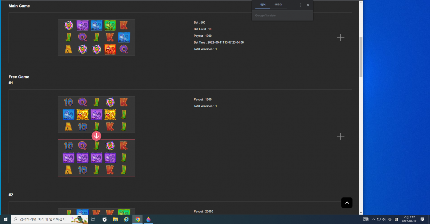Click the 'Payout : 1000' text
This screenshot has width=430, height=224.
[203, 36]
